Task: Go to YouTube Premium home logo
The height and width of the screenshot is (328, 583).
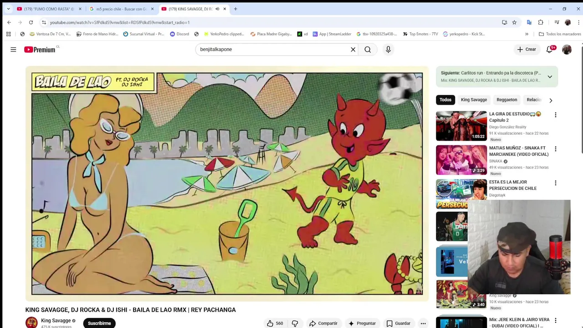Action: 40,50
